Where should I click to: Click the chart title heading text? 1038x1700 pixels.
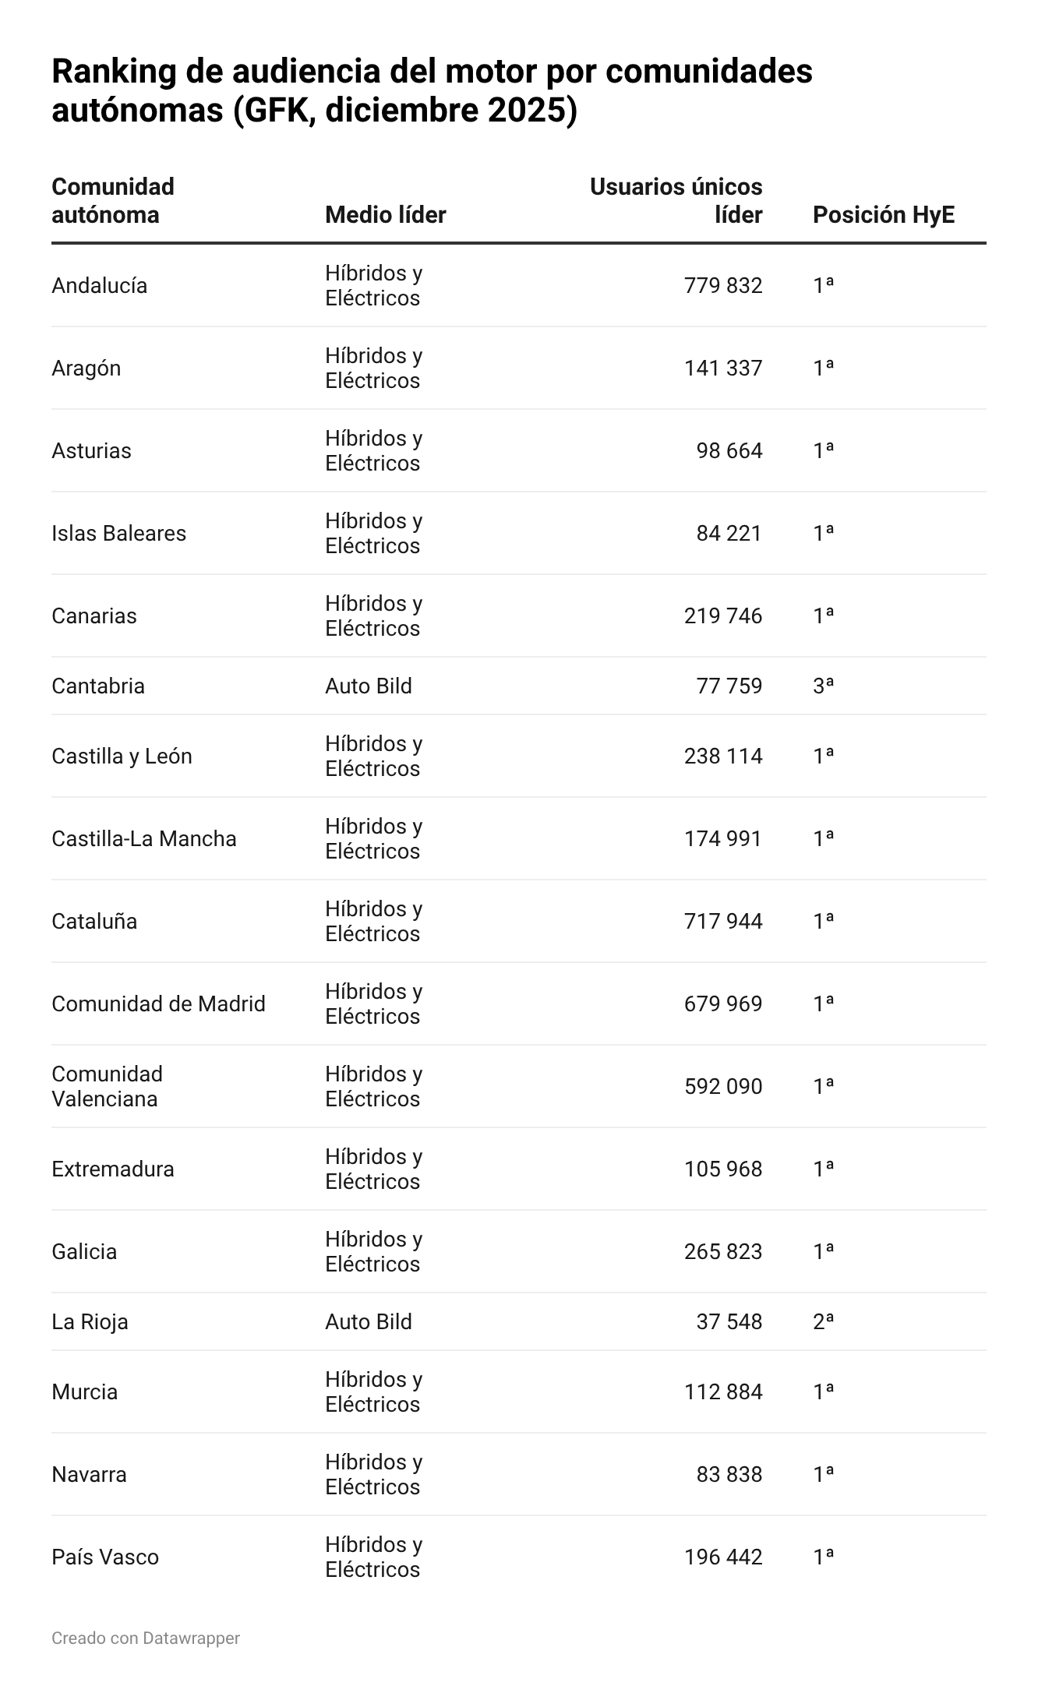click(x=432, y=90)
